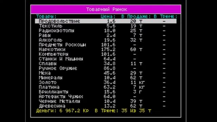Click the 86.8 price value

(110, 68)
